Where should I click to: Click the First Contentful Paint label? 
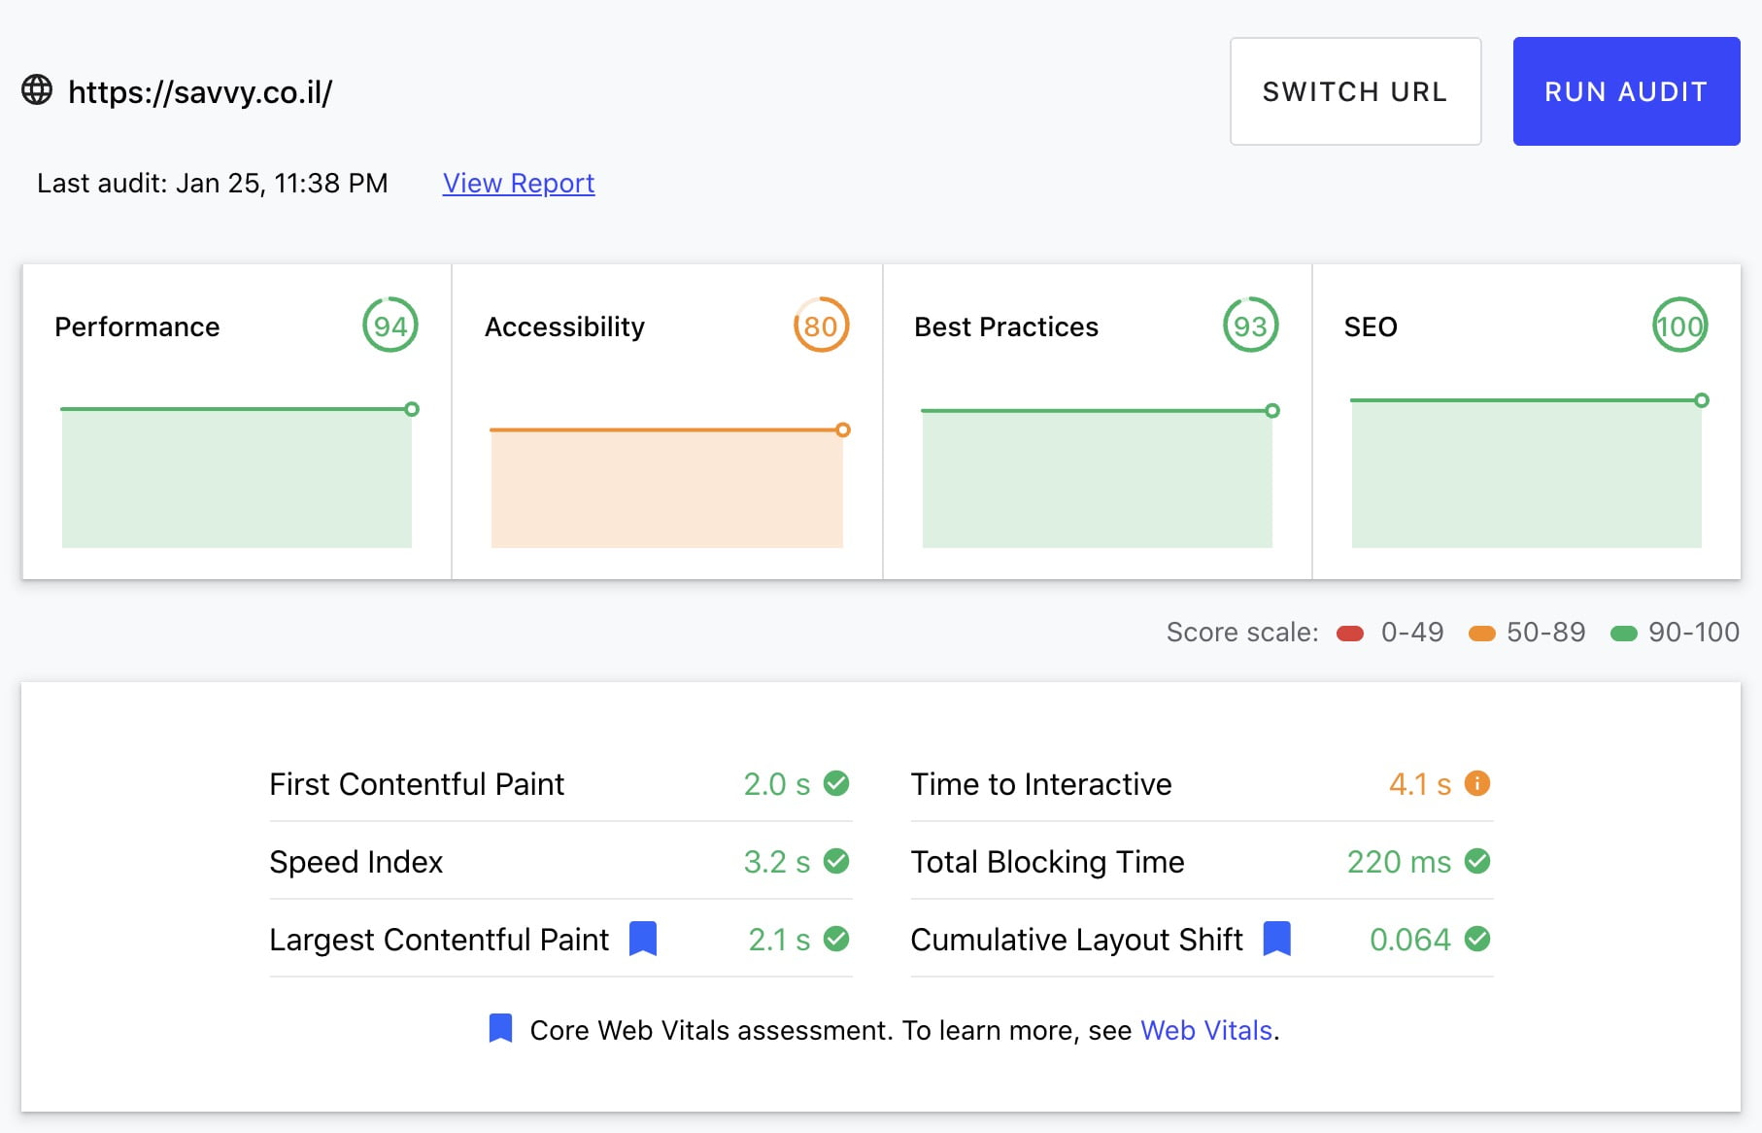click(x=417, y=784)
